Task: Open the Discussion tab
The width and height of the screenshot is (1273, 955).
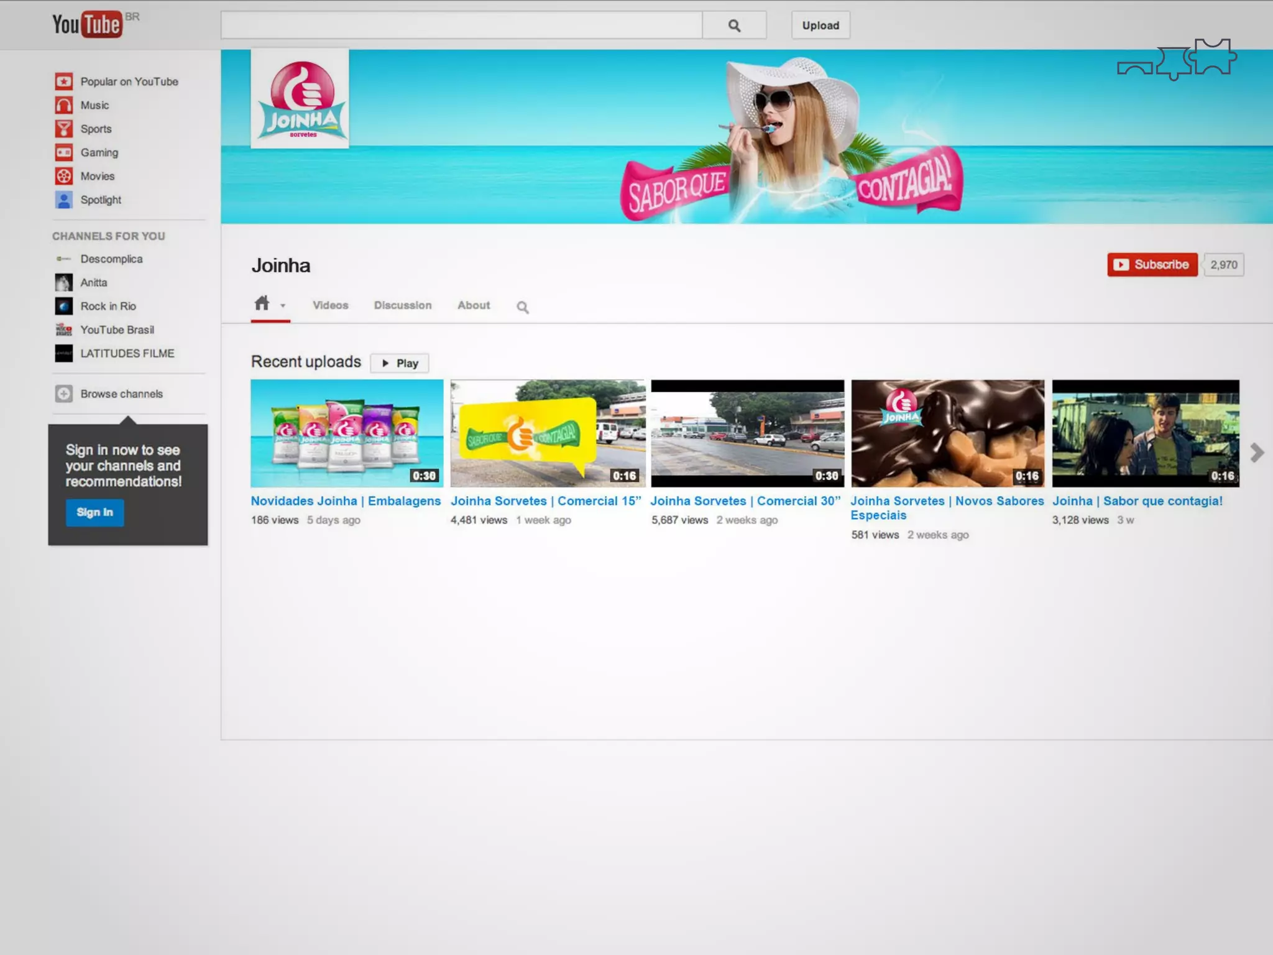Action: [402, 305]
